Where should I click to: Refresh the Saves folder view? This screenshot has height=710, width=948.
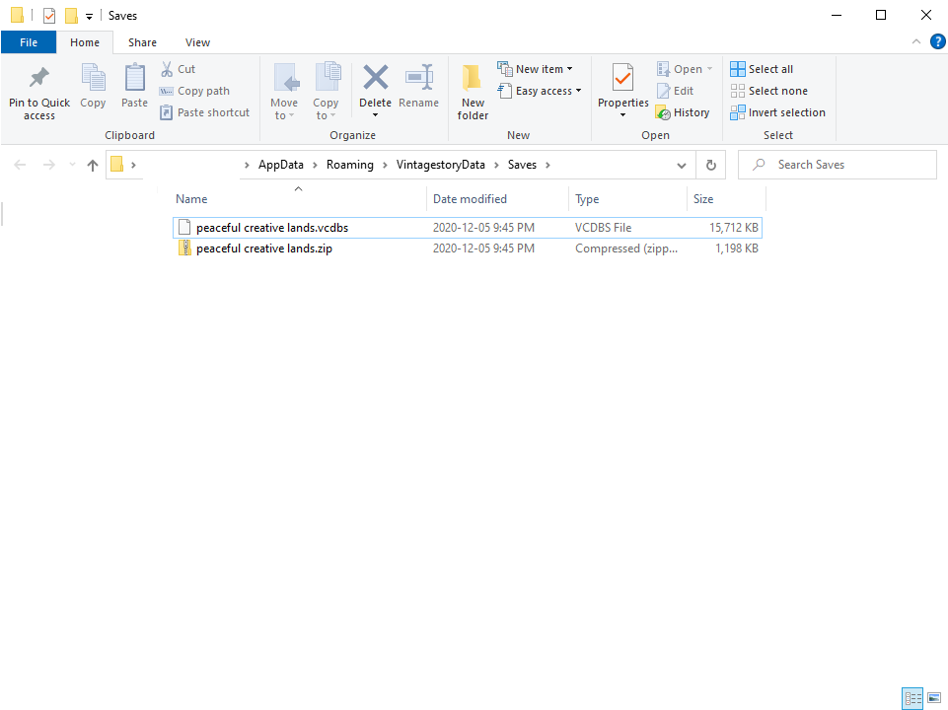click(710, 165)
